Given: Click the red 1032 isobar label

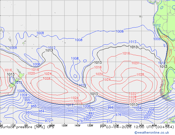Looking at the screenshot, I should (x=132, y=94).
